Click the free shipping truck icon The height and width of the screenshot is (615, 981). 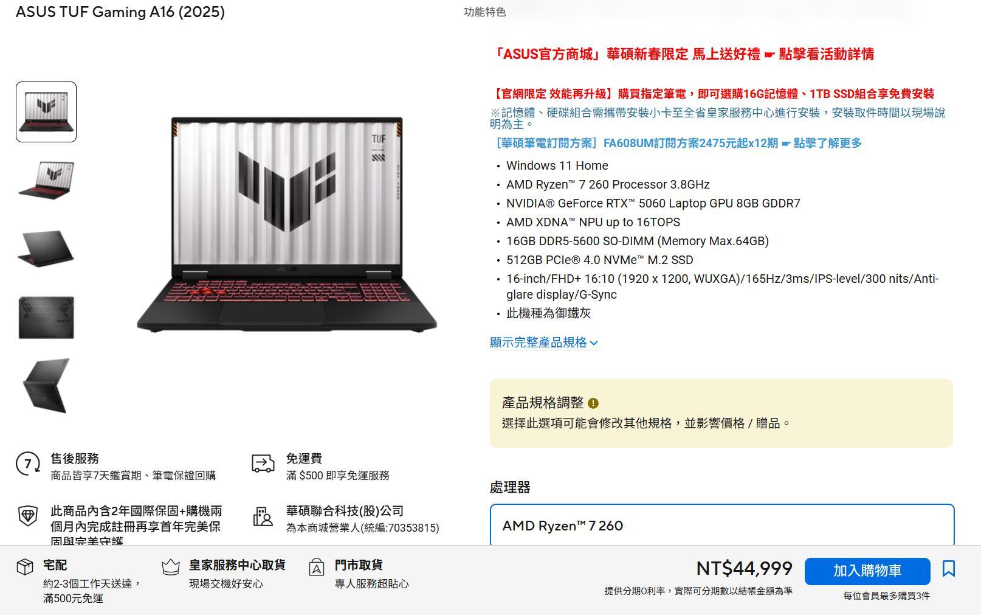pyautogui.click(x=263, y=464)
